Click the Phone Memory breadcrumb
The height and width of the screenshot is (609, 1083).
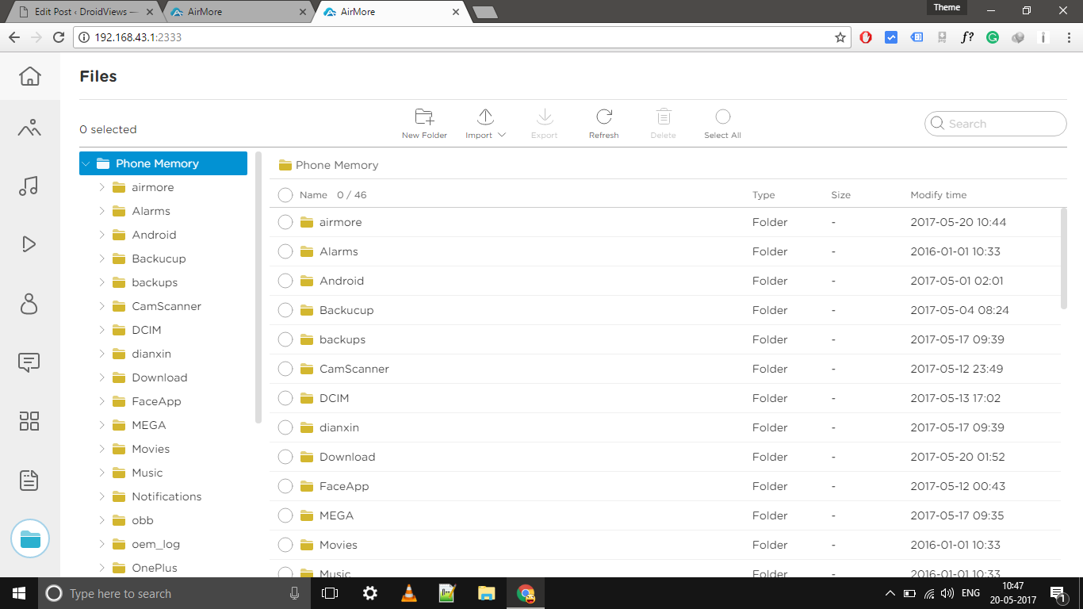(x=337, y=165)
